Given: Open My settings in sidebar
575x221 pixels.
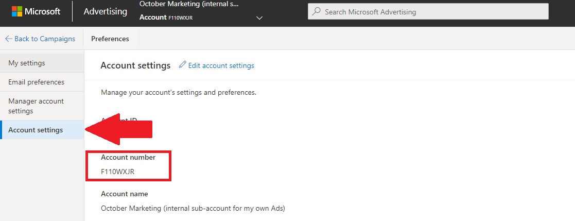Looking at the screenshot, I should 42,63.
